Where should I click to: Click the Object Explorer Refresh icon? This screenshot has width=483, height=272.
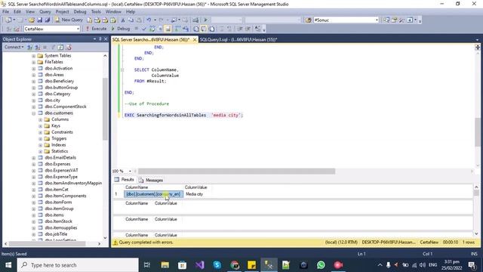point(60,47)
